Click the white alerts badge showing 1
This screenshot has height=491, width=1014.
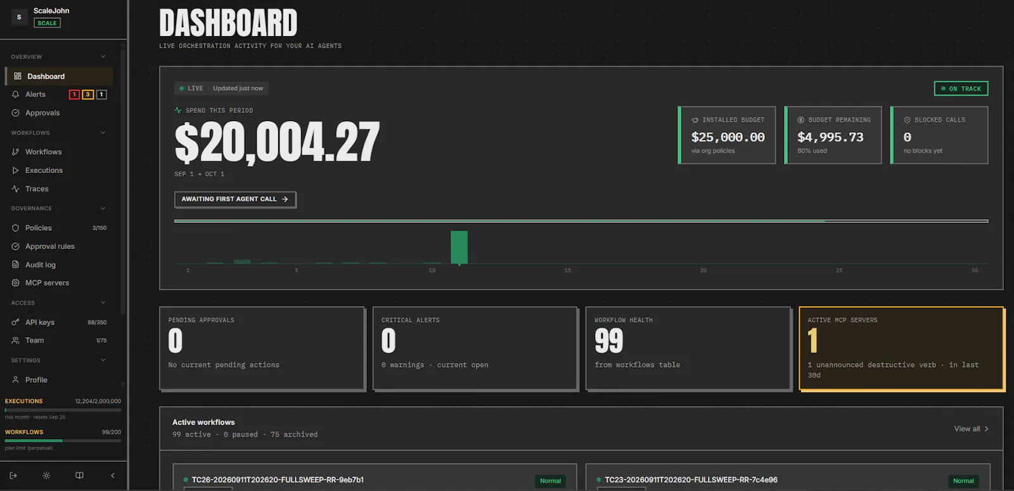tap(101, 94)
